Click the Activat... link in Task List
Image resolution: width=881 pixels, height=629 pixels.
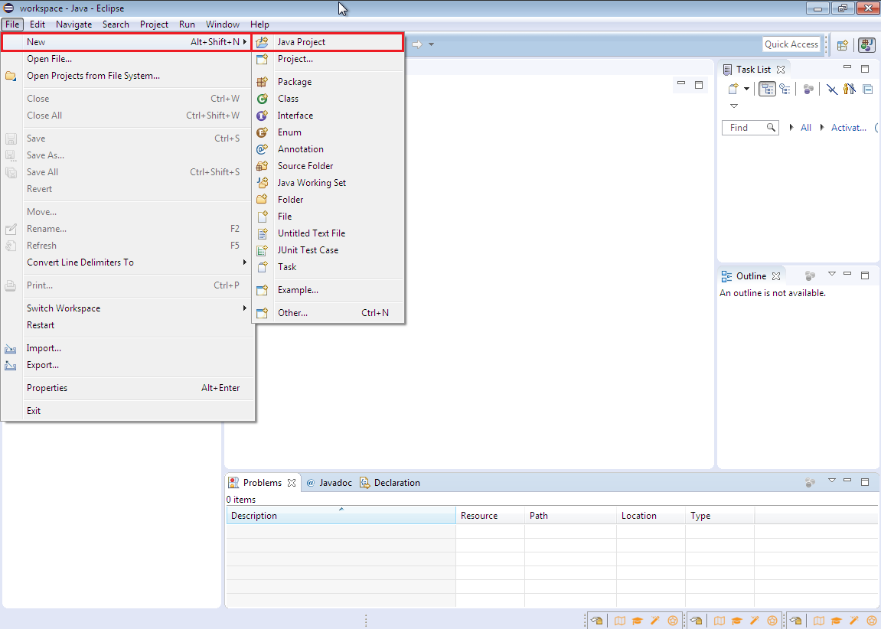tap(848, 128)
